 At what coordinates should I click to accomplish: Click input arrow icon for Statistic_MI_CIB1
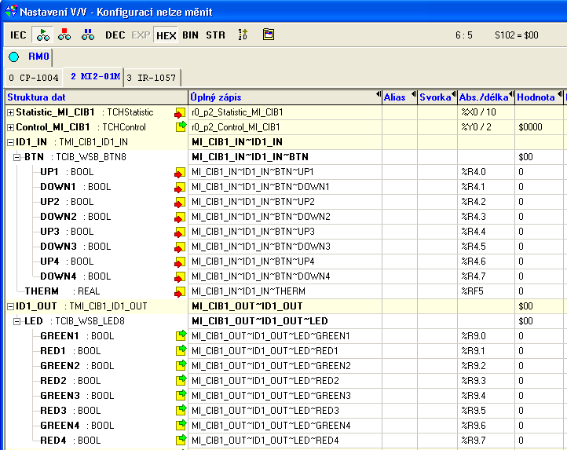pos(180,113)
